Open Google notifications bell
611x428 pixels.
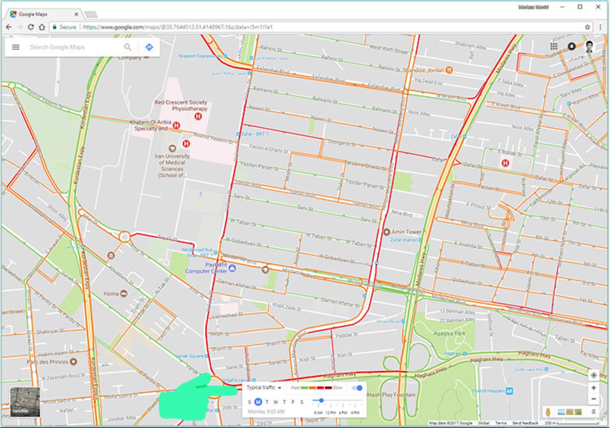(572, 46)
